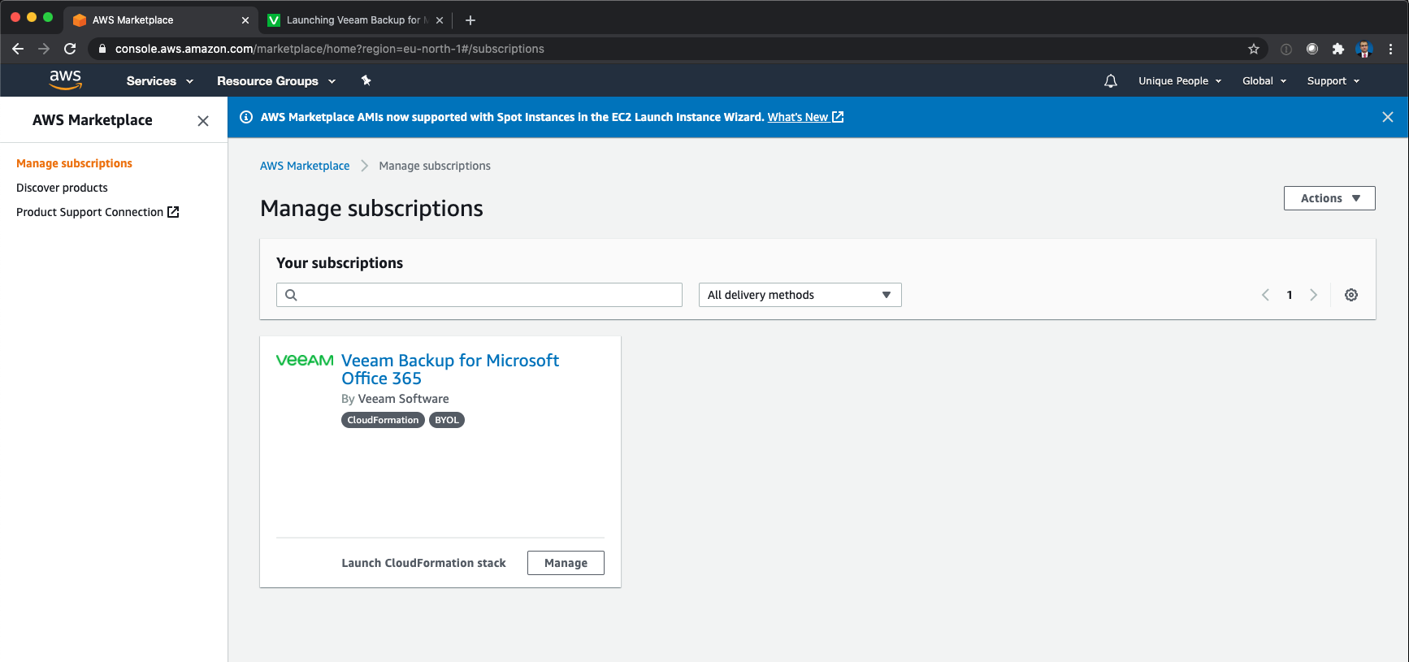Open the Global region dropdown
This screenshot has width=1409, height=662.
pos(1264,81)
